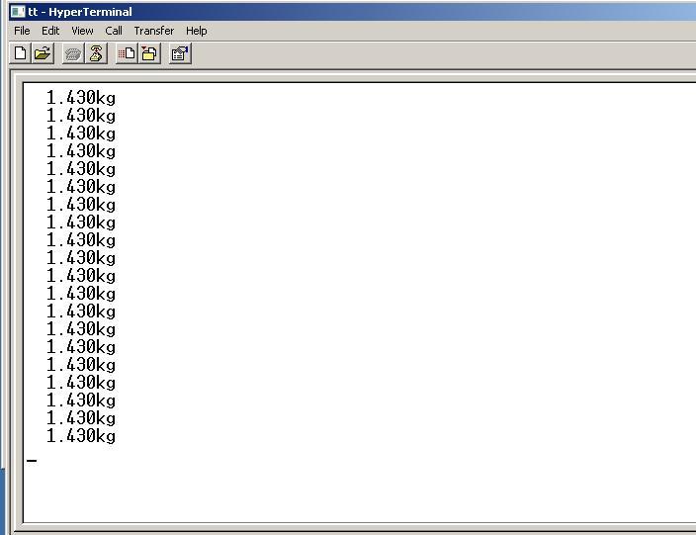Open the View menu
This screenshot has height=535, width=696.
[82, 31]
